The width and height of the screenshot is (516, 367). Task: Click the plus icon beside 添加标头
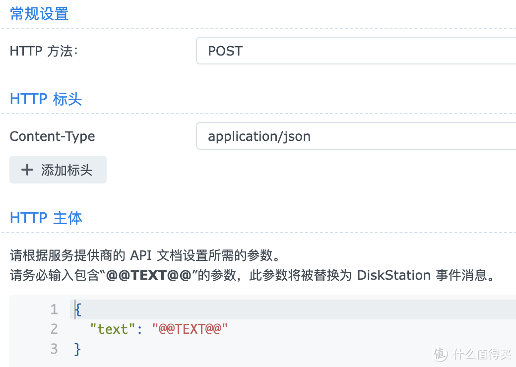pos(27,170)
